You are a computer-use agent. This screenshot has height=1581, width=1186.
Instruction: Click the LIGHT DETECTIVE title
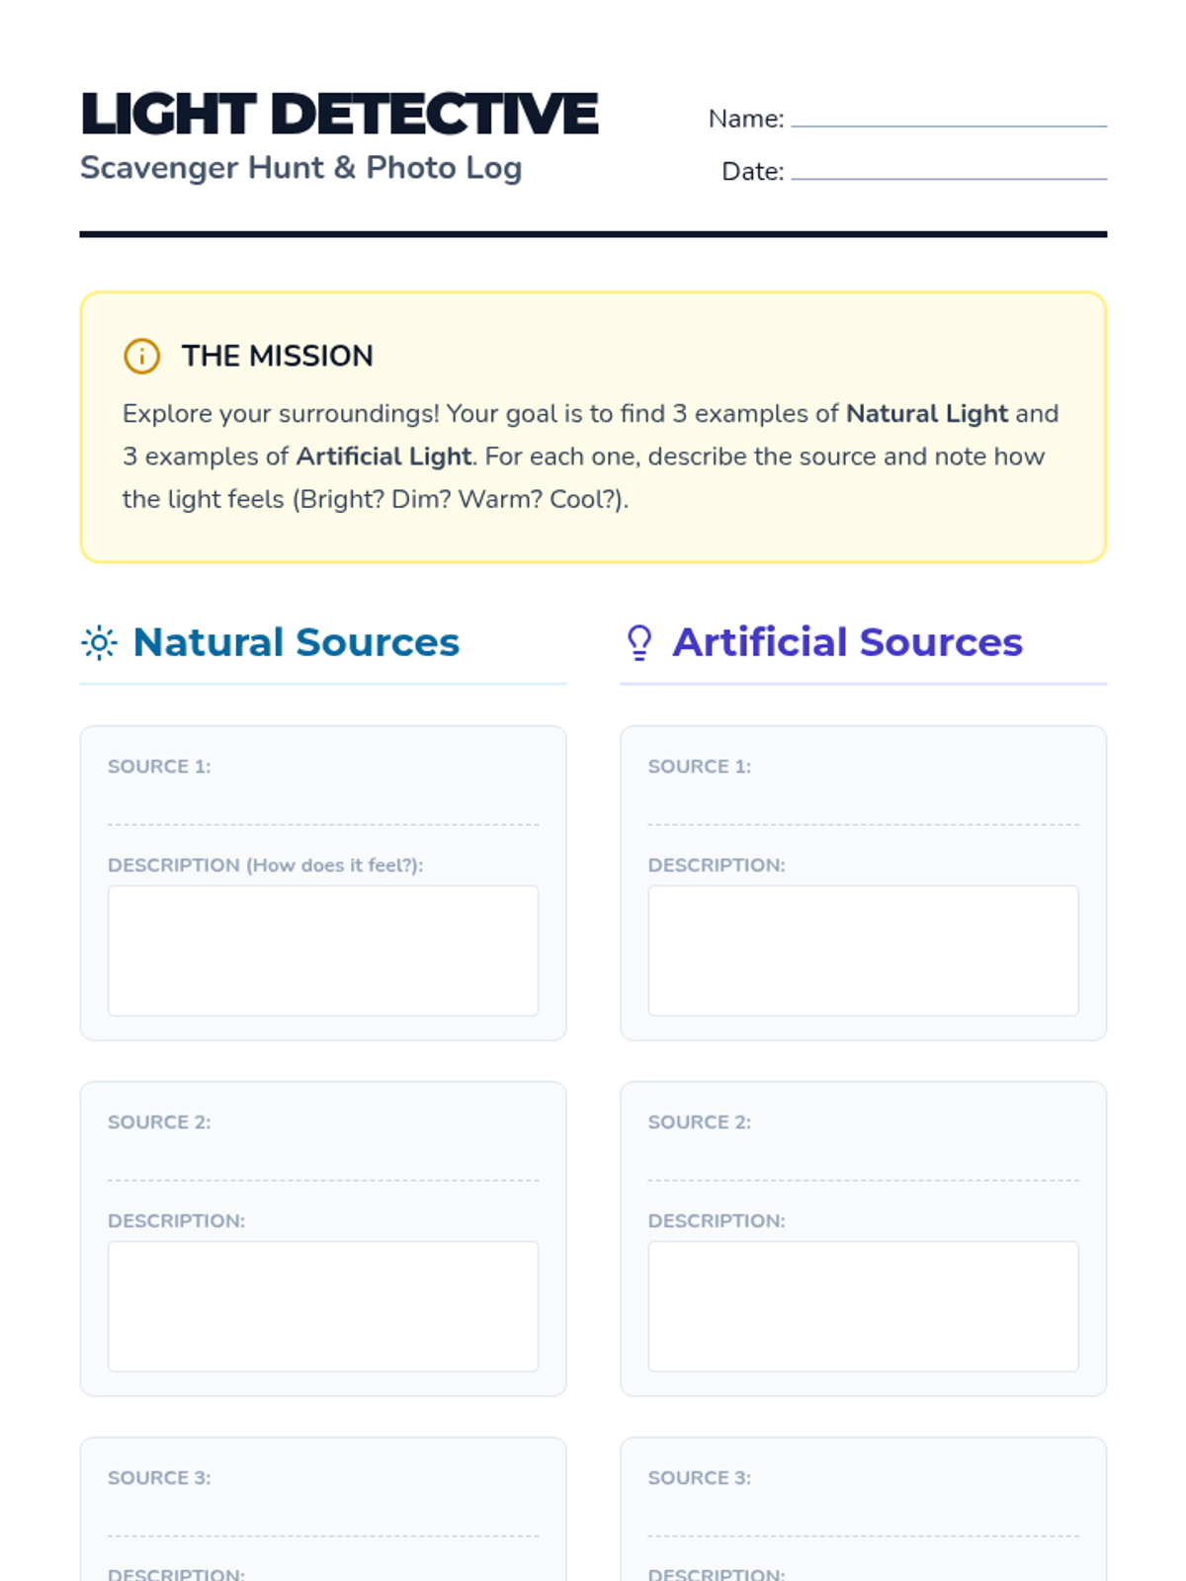(339, 114)
